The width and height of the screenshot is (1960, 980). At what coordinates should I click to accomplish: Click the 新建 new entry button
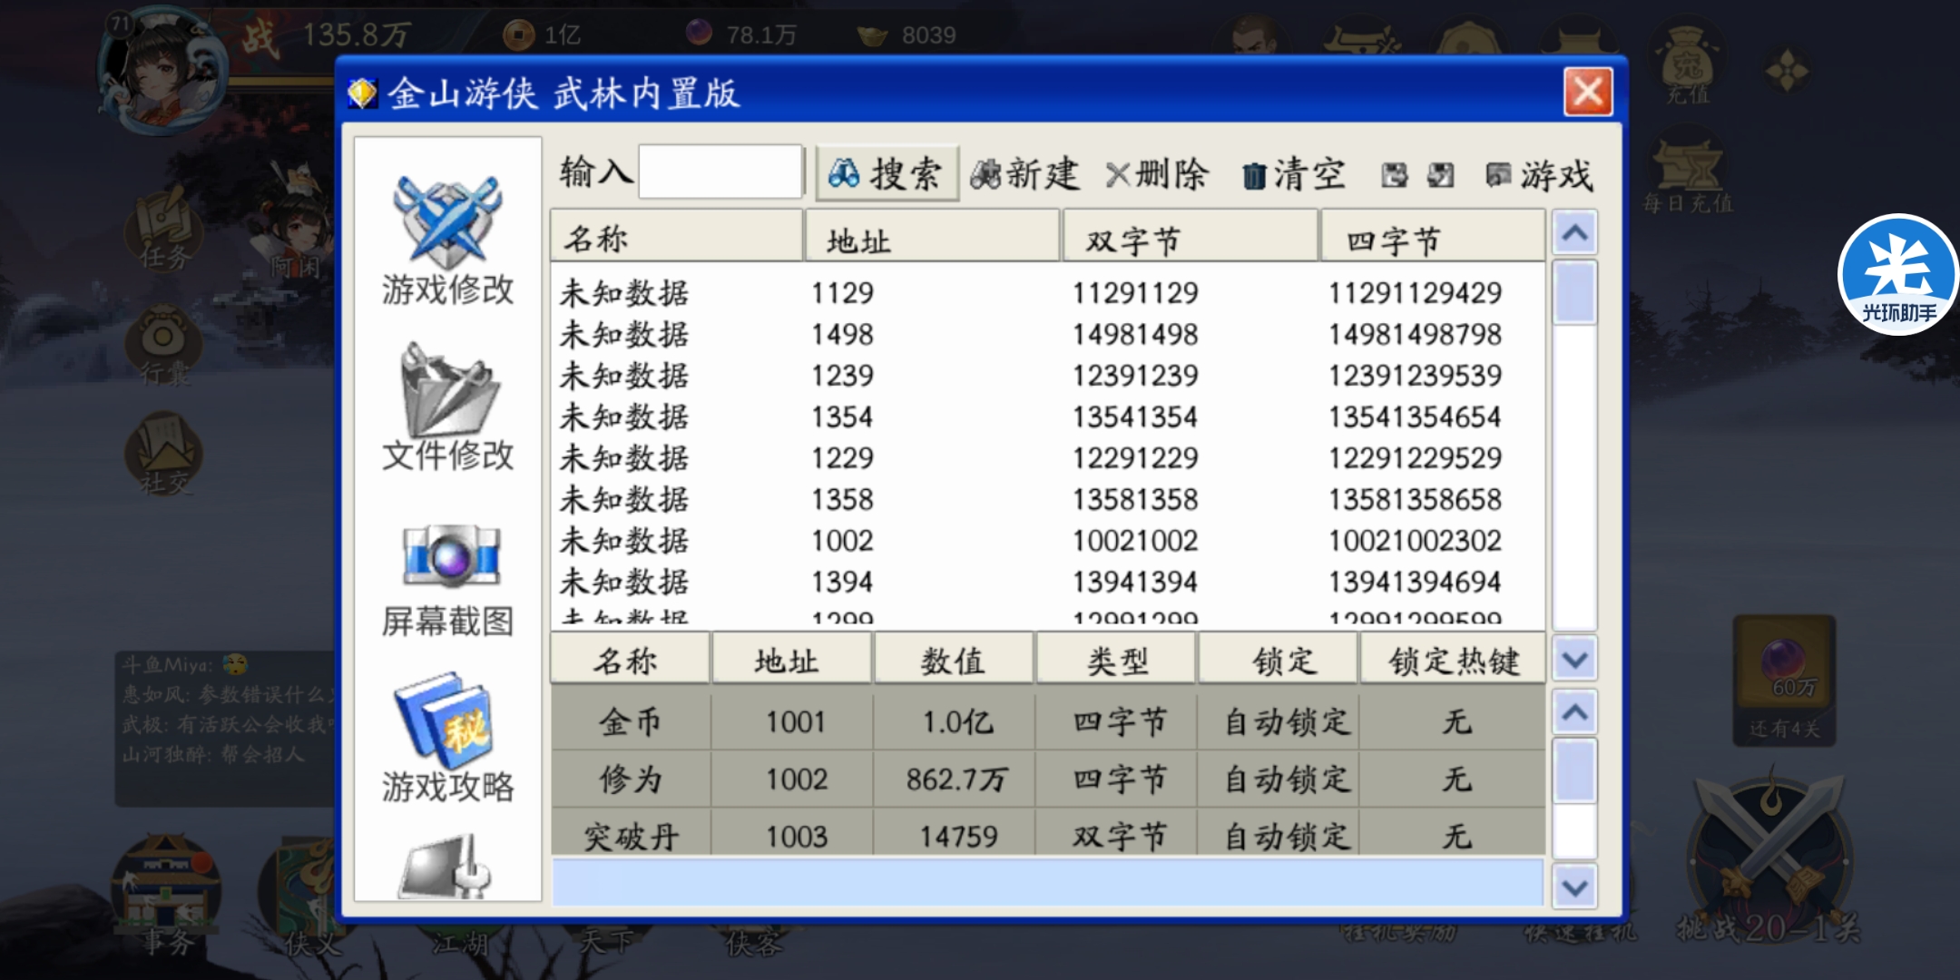(1025, 173)
